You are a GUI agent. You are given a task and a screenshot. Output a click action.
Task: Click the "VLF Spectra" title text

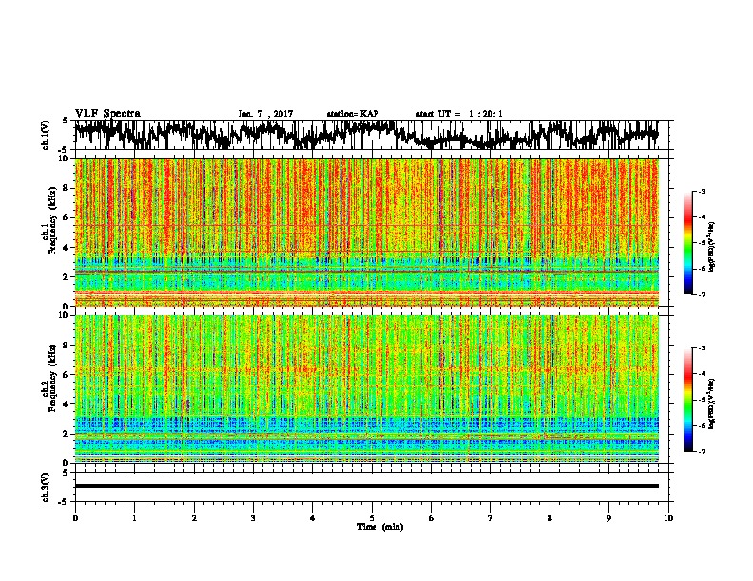click(x=107, y=114)
